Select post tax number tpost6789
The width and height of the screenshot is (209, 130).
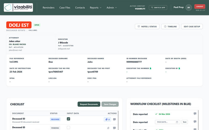point(93,72)
